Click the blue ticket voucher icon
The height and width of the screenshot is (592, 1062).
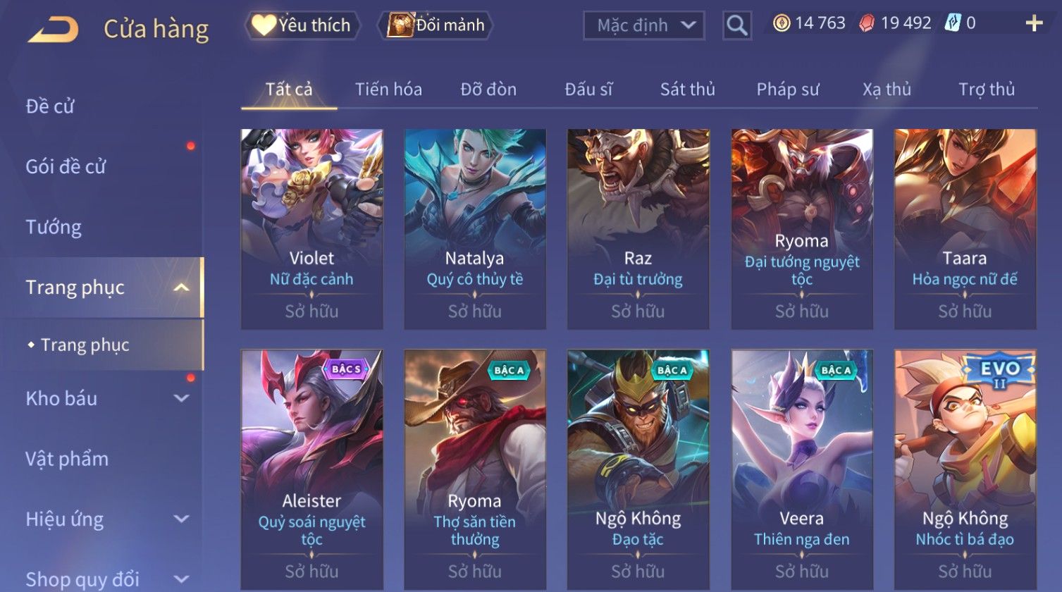pos(952,24)
